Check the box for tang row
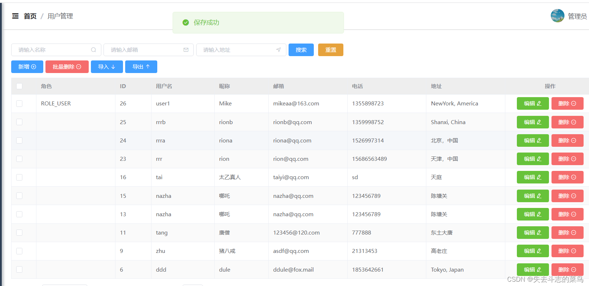 [x=19, y=233]
